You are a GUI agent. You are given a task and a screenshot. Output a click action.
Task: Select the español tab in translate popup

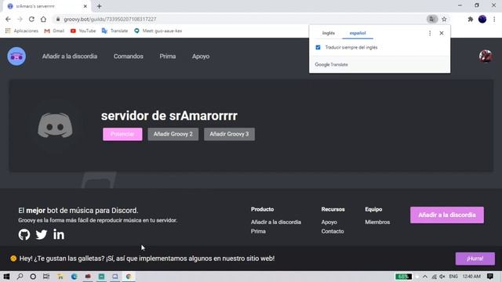click(x=358, y=33)
